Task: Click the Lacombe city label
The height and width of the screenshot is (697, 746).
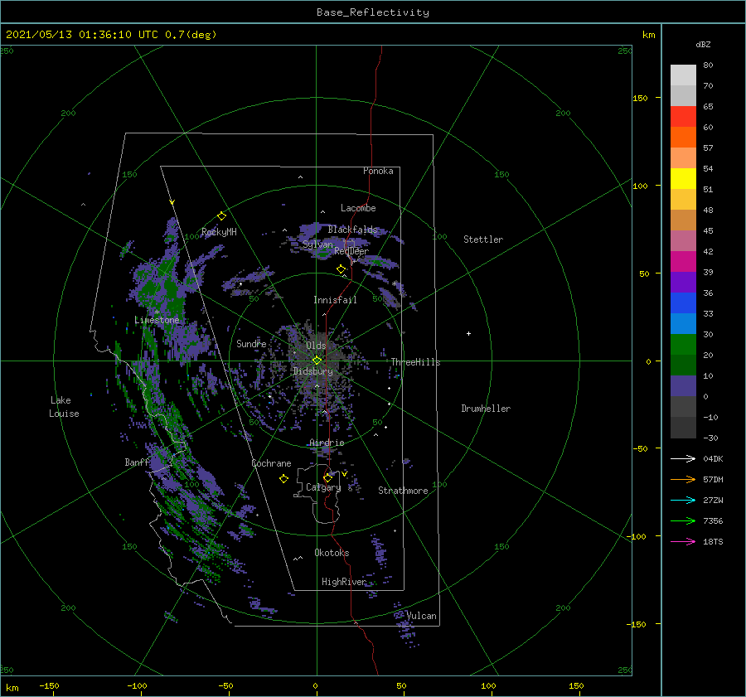Action: click(x=358, y=208)
